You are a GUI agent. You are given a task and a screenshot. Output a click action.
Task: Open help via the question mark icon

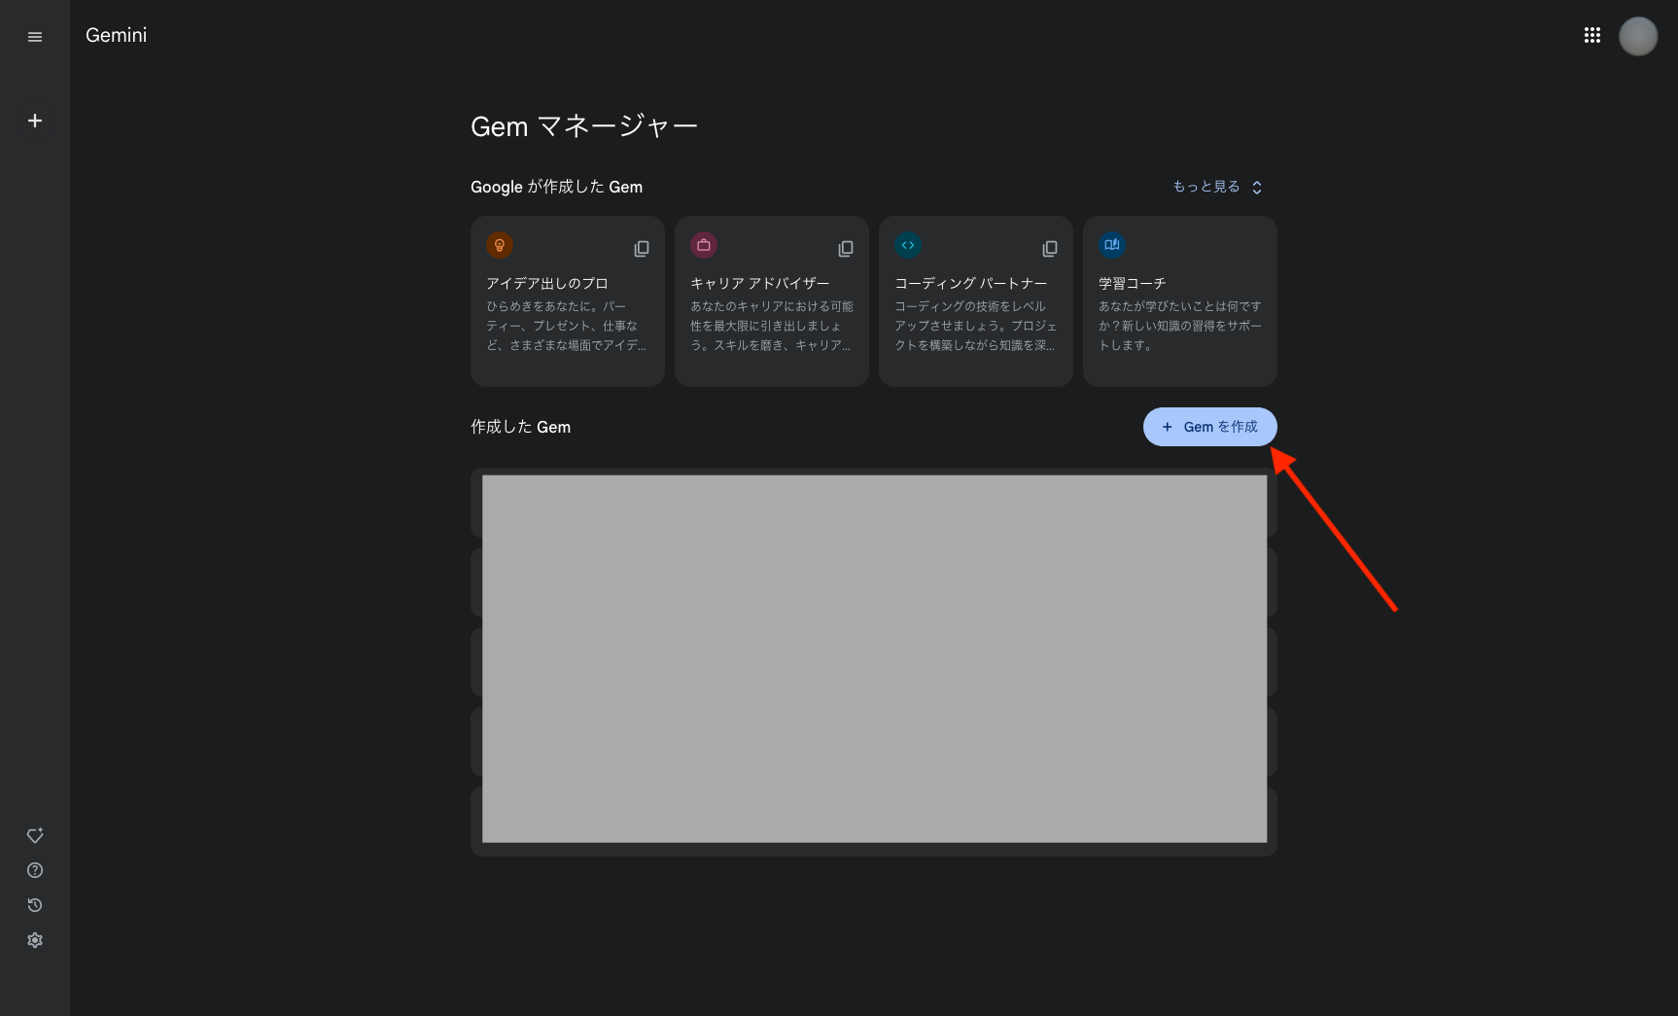[x=35, y=870]
